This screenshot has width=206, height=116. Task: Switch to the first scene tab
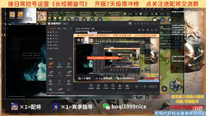53,28
